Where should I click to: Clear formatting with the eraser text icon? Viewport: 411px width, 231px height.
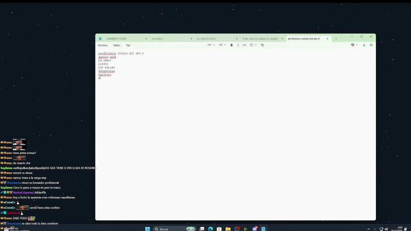pyautogui.click(x=262, y=45)
